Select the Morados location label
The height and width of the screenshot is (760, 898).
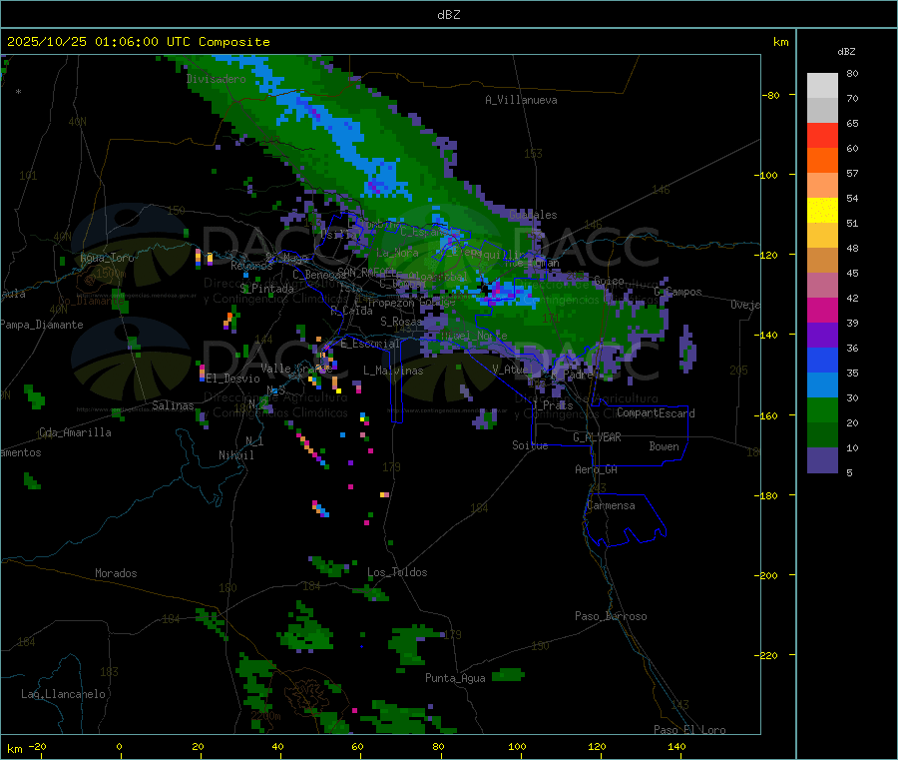[117, 573]
